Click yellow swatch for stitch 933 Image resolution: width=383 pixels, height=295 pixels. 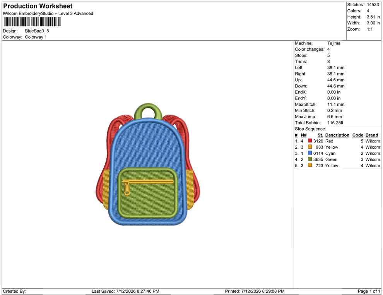pyautogui.click(x=310, y=147)
